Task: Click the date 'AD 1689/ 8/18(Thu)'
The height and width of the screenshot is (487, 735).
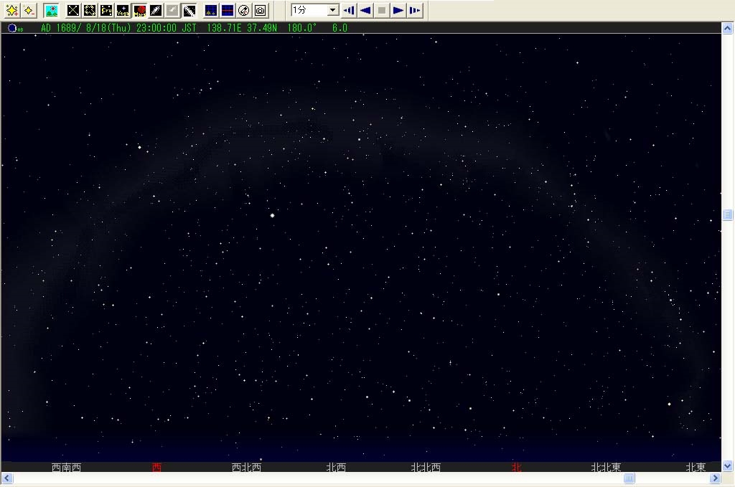Action: pos(86,28)
